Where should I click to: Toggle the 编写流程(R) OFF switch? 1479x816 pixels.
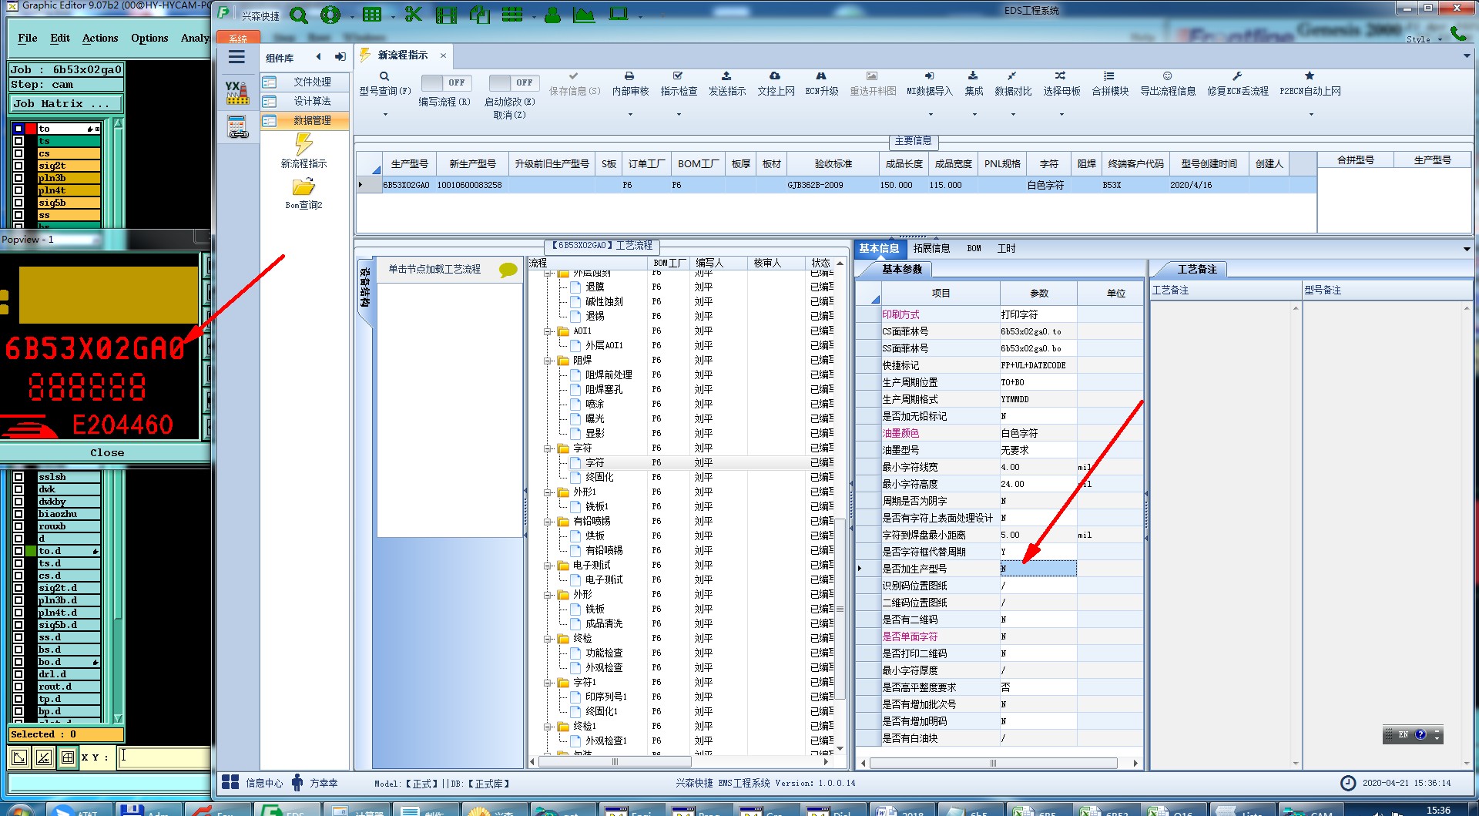pyautogui.click(x=445, y=82)
